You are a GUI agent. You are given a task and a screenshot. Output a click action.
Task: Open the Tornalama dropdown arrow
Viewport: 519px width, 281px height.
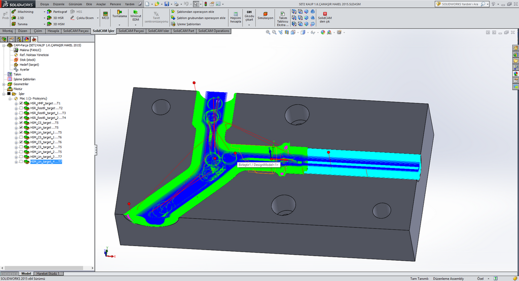[120, 24]
